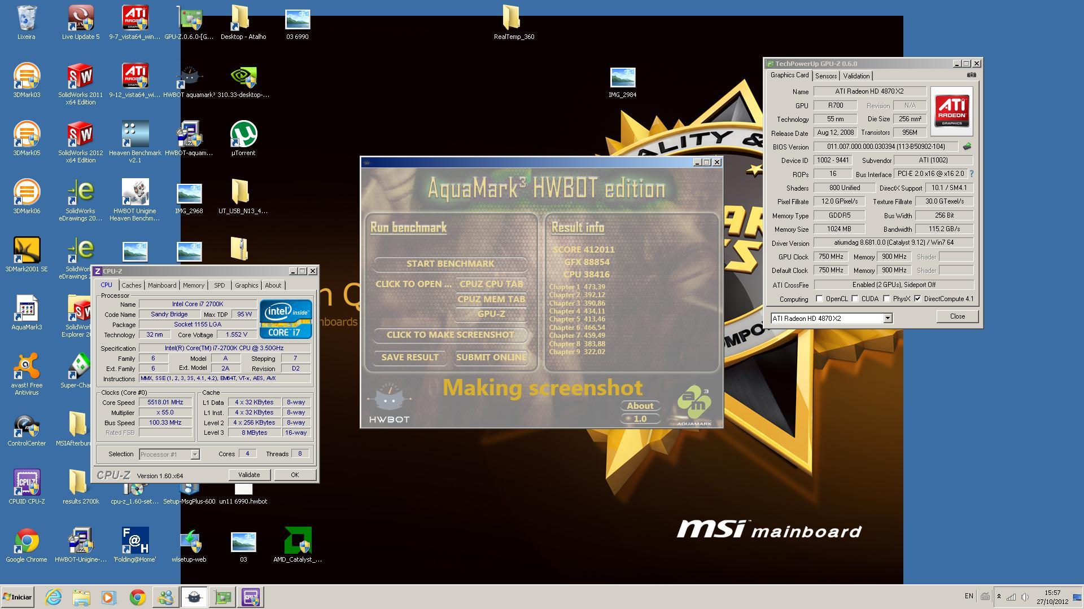Click the Validate button in CPU-Z
This screenshot has width=1084, height=609.
pyautogui.click(x=249, y=475)
